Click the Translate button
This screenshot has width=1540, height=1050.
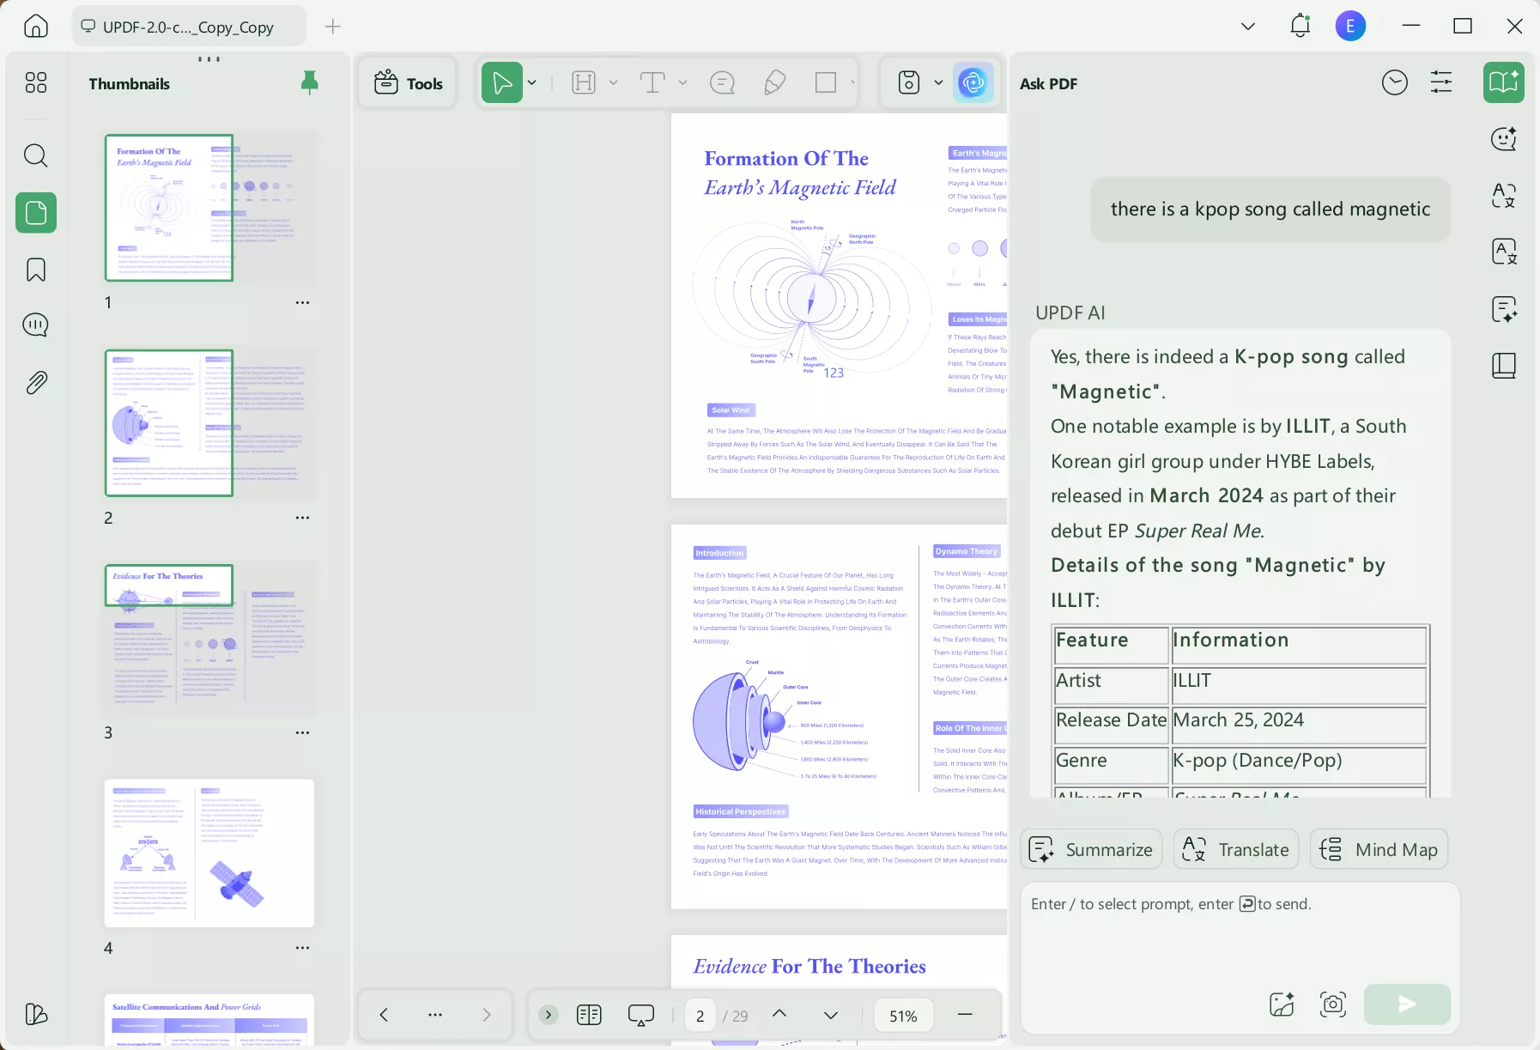1235,849
